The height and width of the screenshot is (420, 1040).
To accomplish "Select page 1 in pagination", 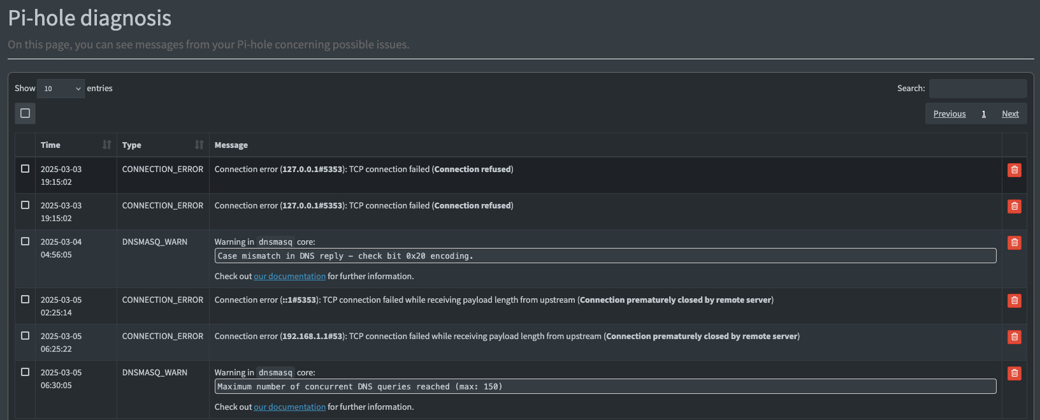I will [984, 113].
